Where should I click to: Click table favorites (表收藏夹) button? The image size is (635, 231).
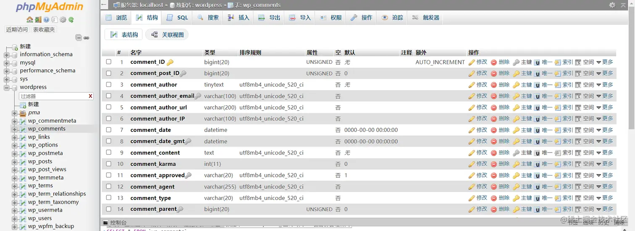point(44,30)
